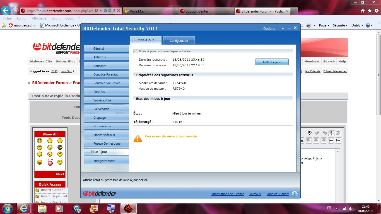The image size is (381, 214).
Task: Switch to the Configuration tab
Action: [179, 41]
